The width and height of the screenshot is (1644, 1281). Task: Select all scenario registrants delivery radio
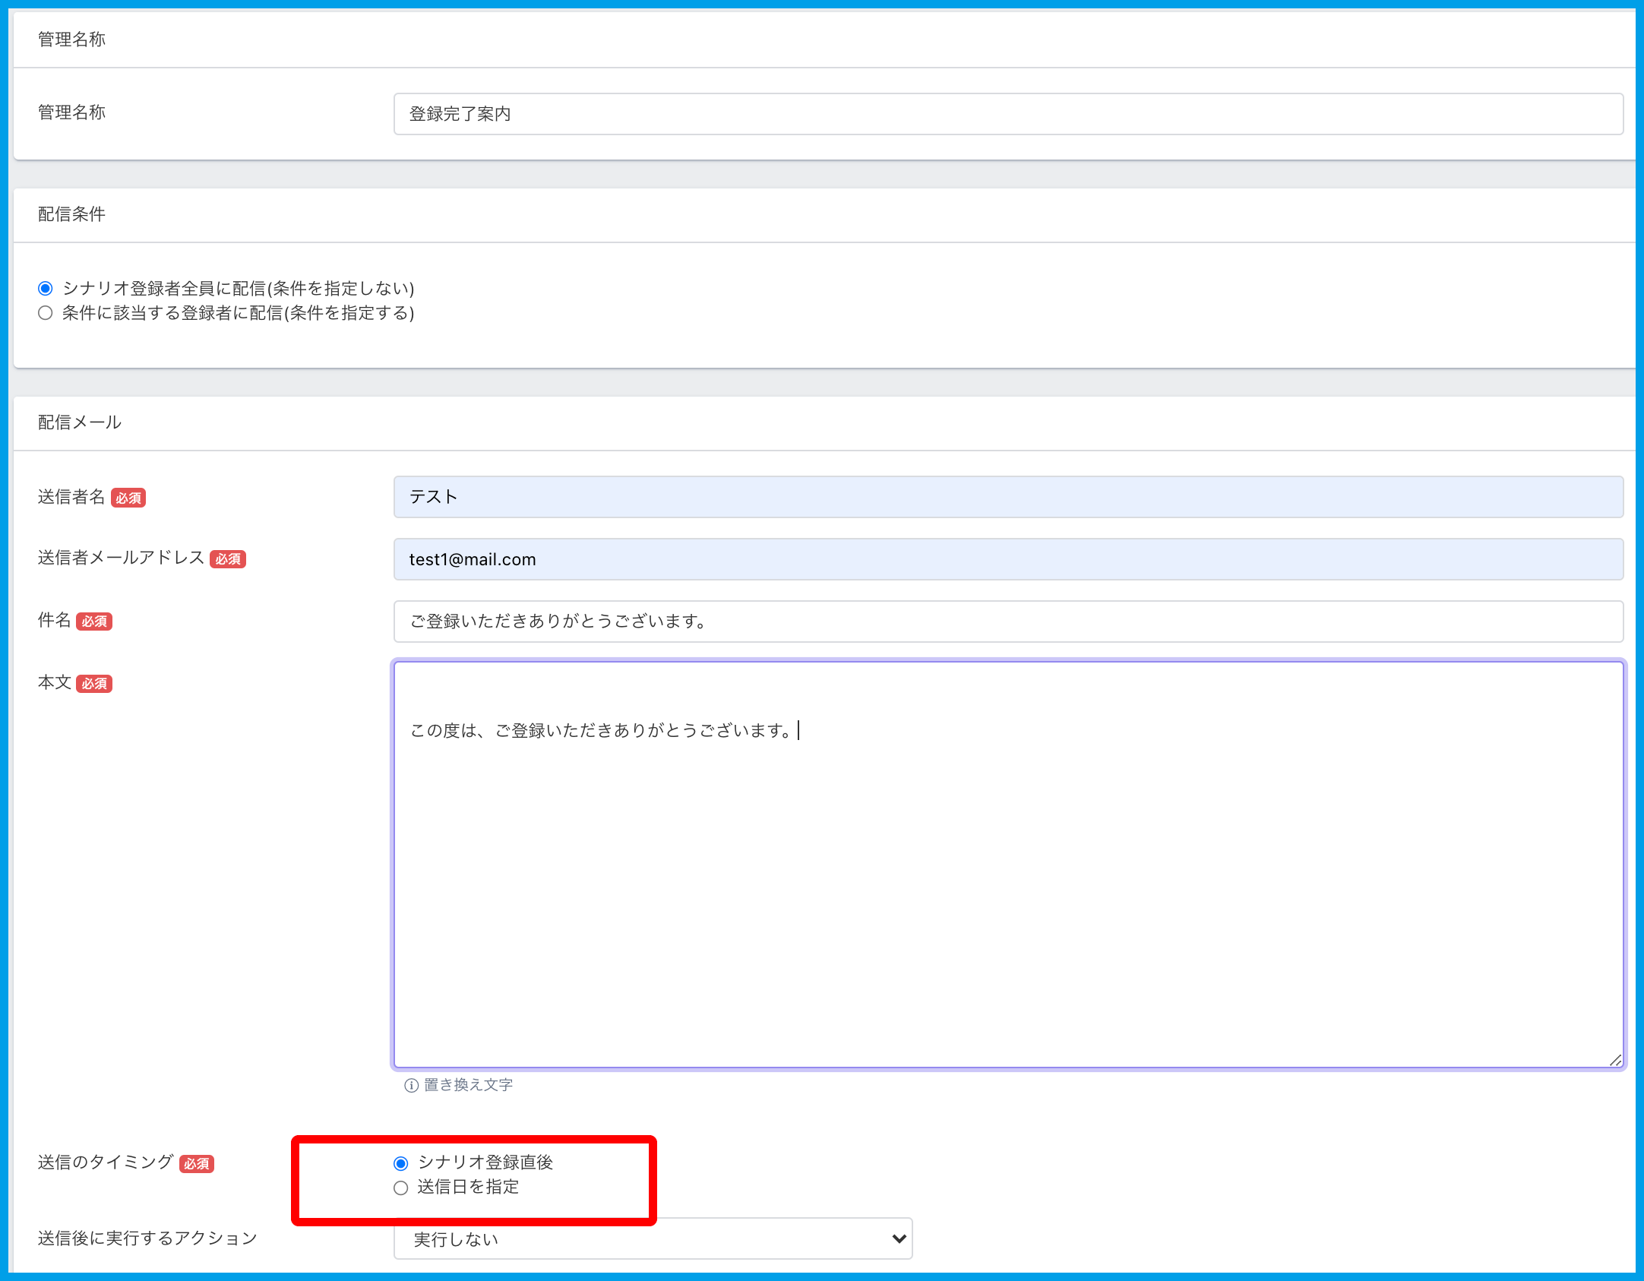pos(46,289)
